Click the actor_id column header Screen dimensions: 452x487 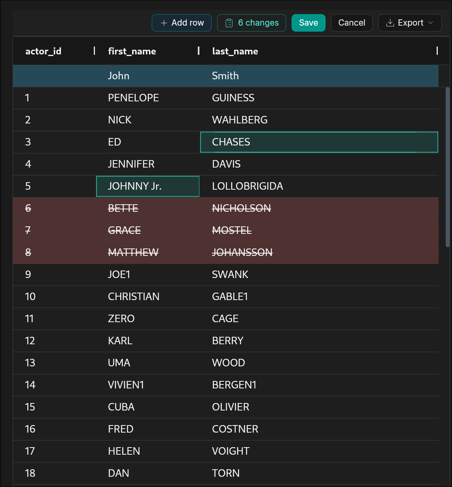(x=43, y=51)
